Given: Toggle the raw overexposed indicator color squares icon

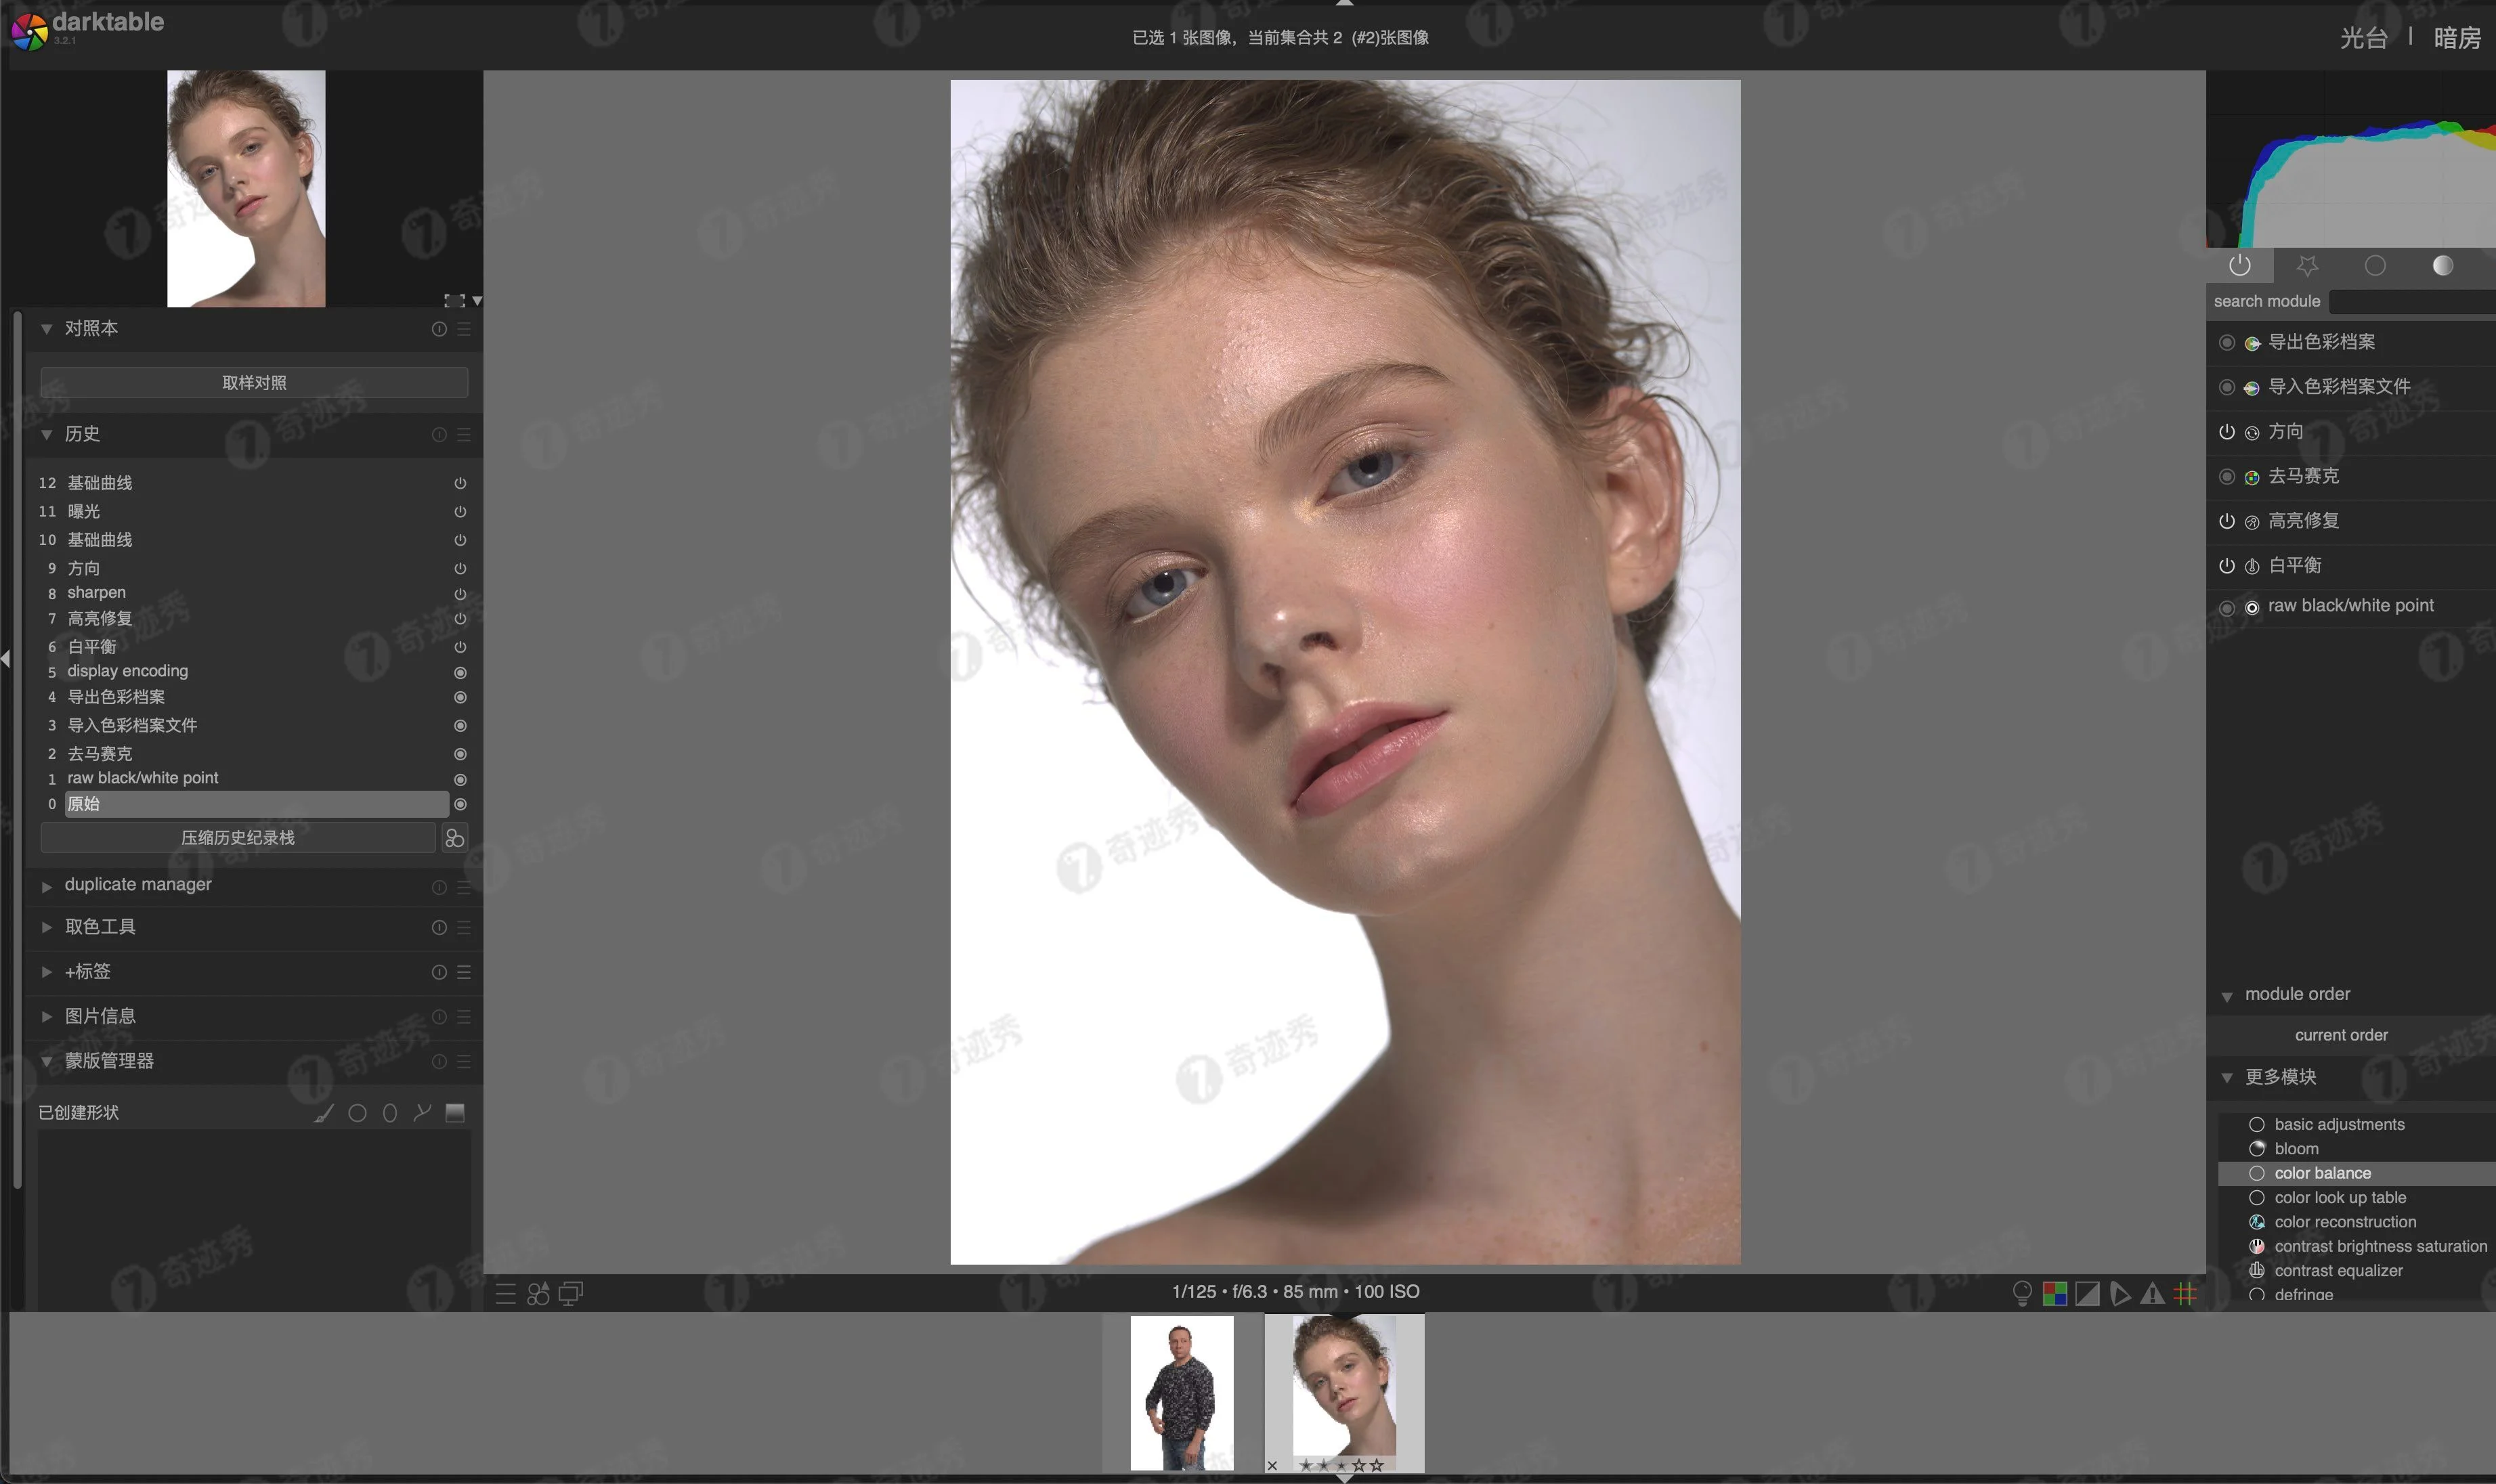Looking at the screenshot, I should [x=2055, y=1292].
